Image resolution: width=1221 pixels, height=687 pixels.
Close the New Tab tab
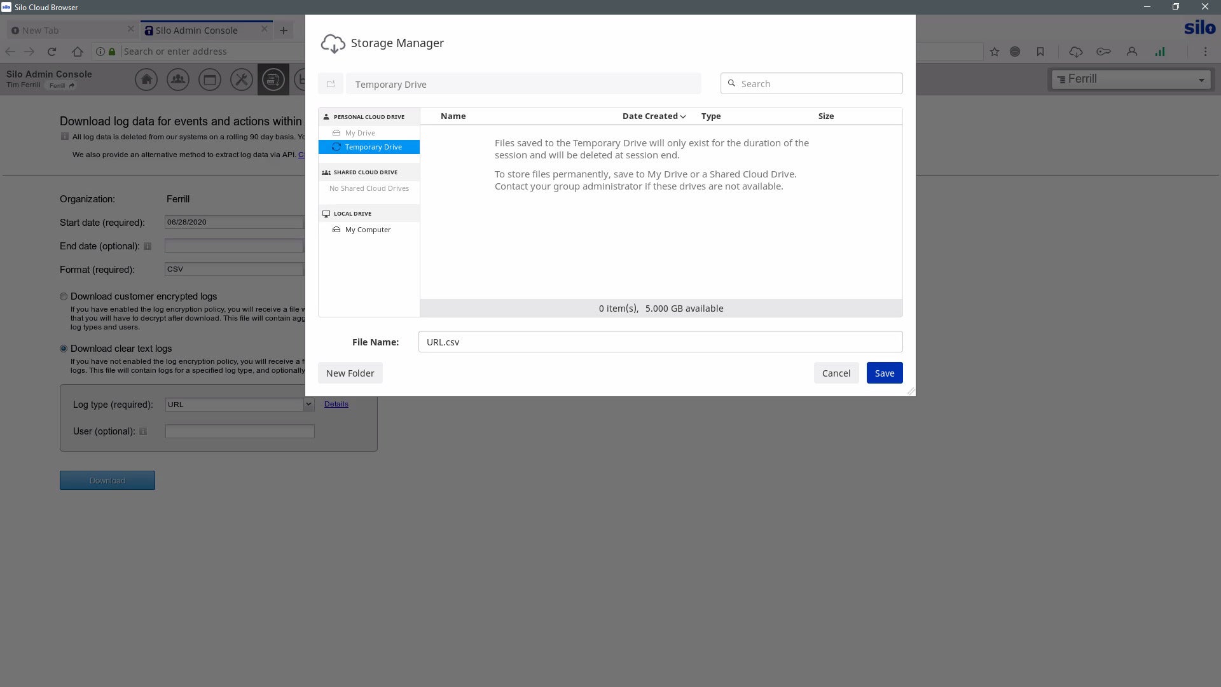130,29
